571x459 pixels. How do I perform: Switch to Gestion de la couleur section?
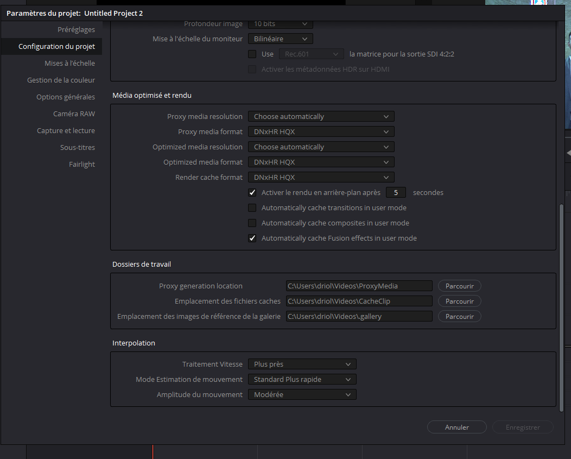point(61,80)
